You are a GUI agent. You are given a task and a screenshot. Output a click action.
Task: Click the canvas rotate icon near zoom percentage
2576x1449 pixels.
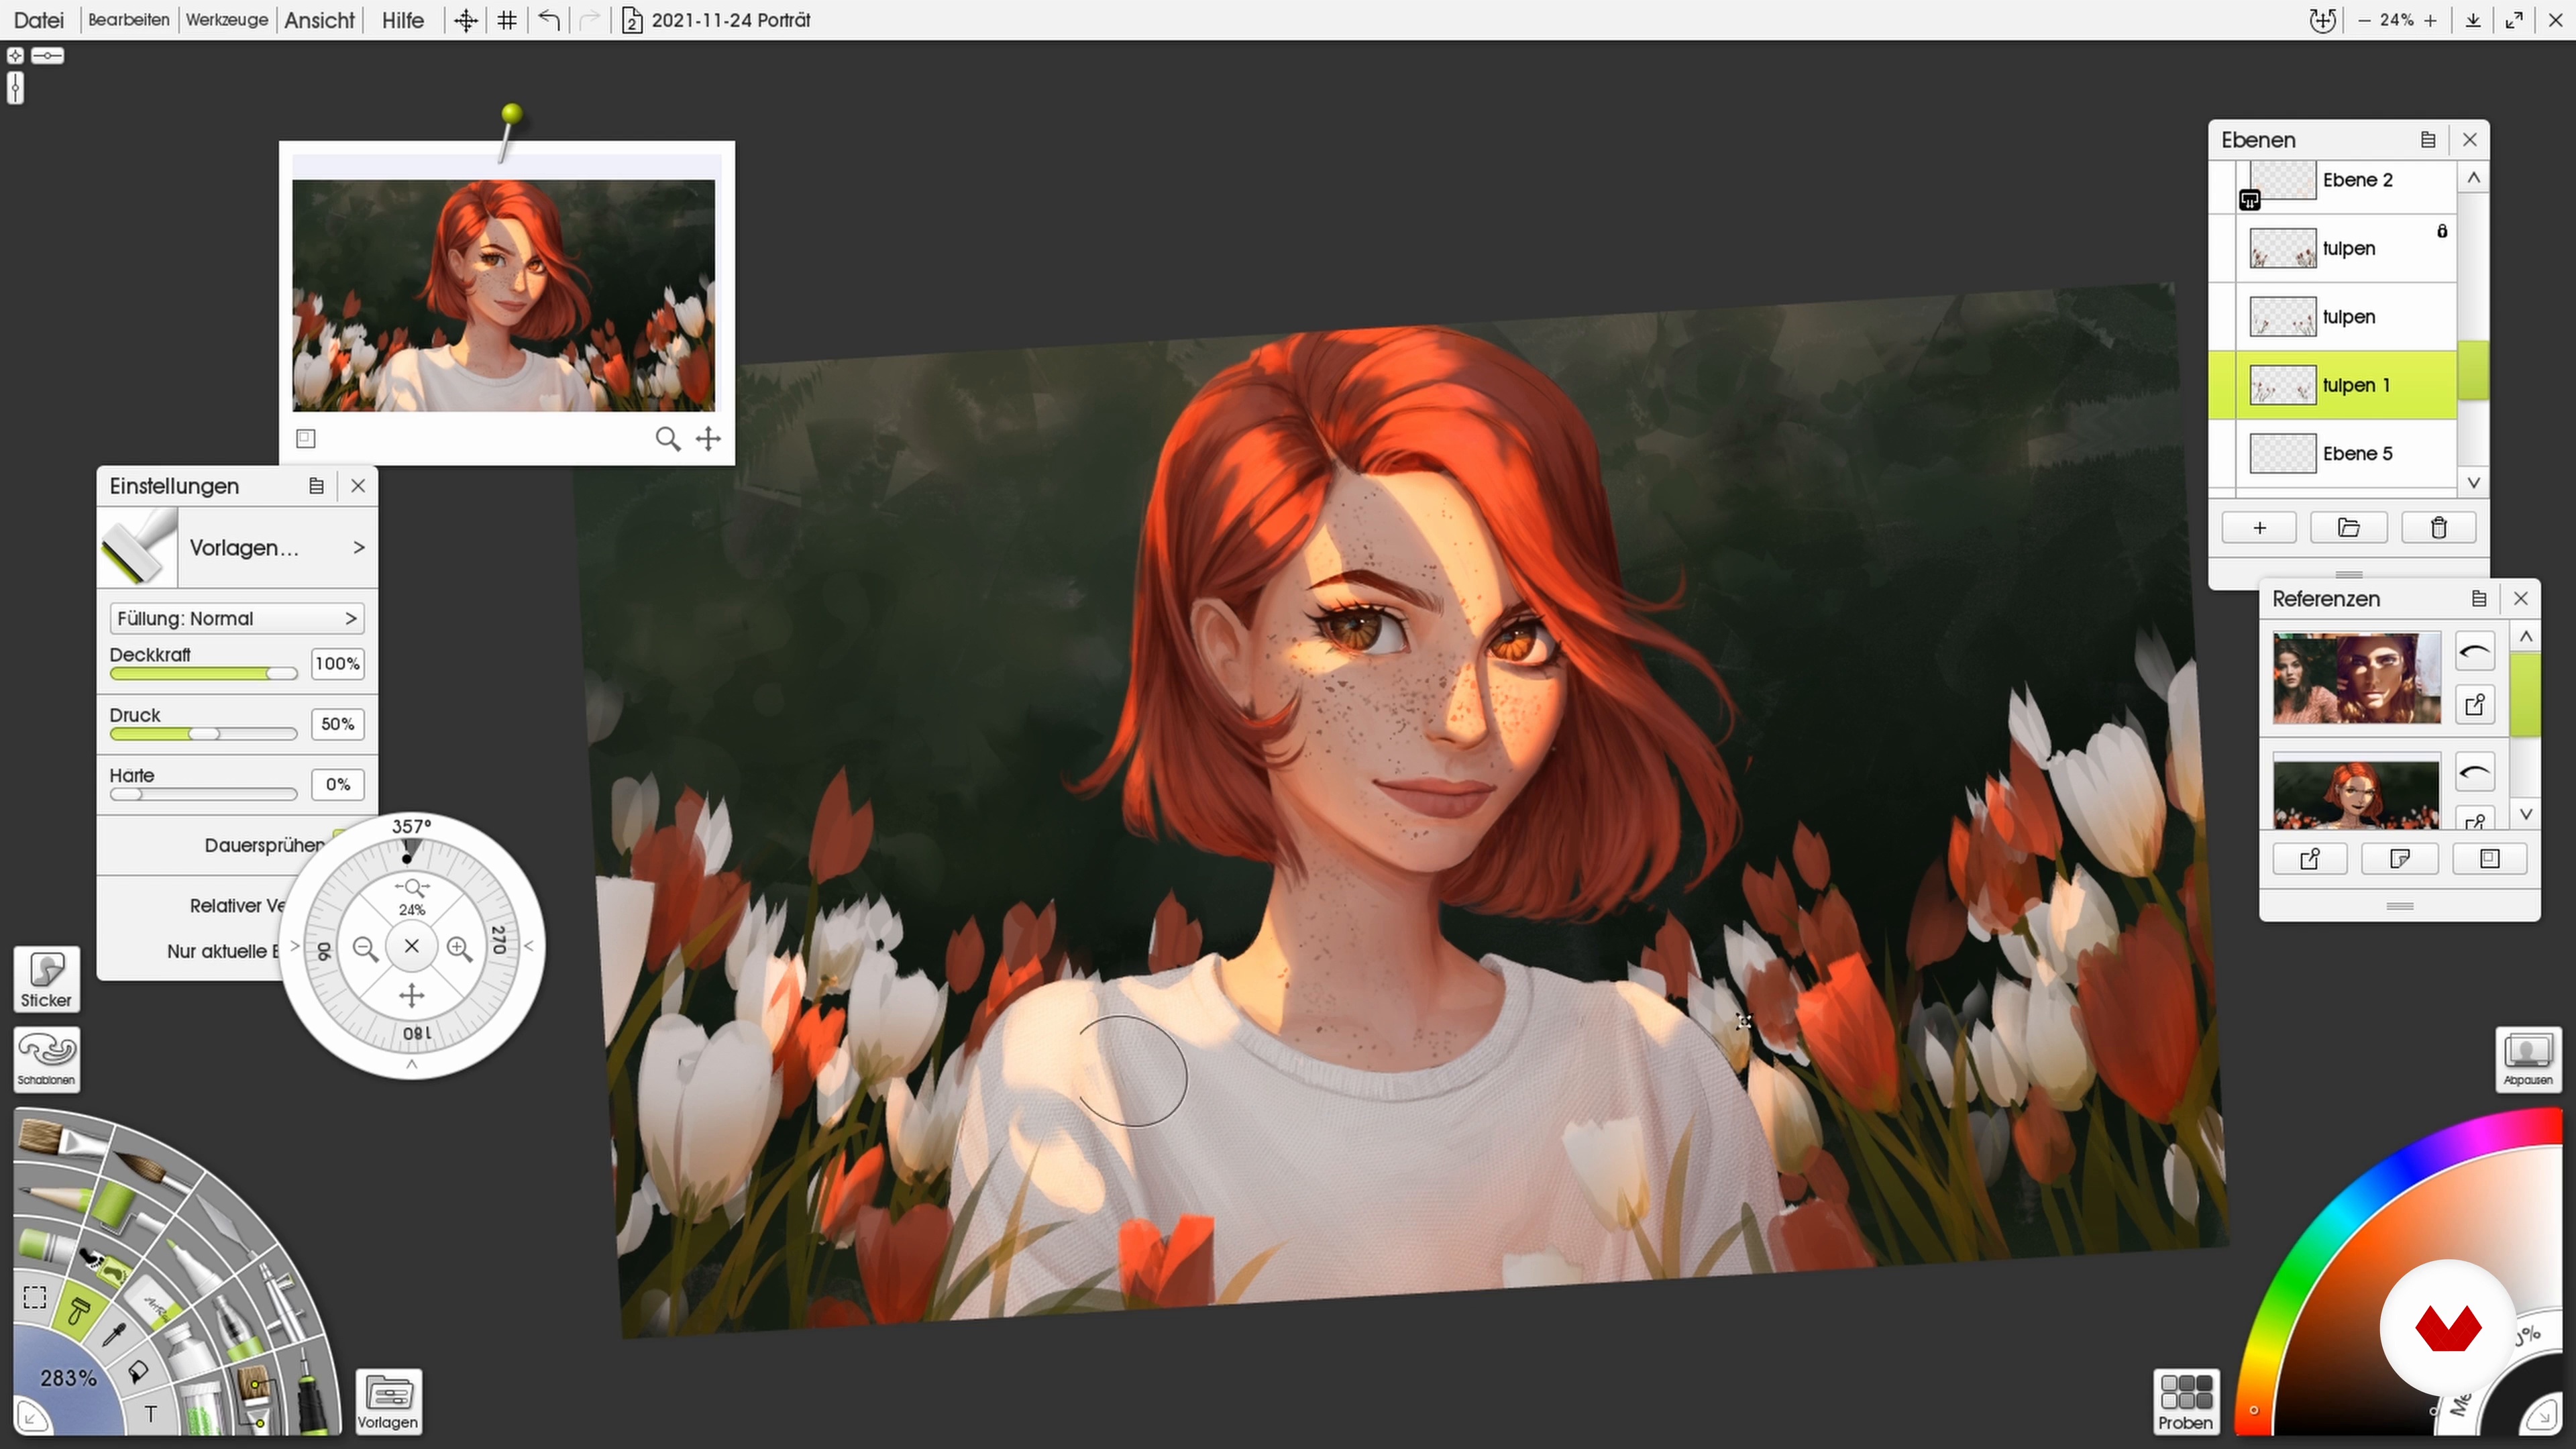coord(2322,20)
